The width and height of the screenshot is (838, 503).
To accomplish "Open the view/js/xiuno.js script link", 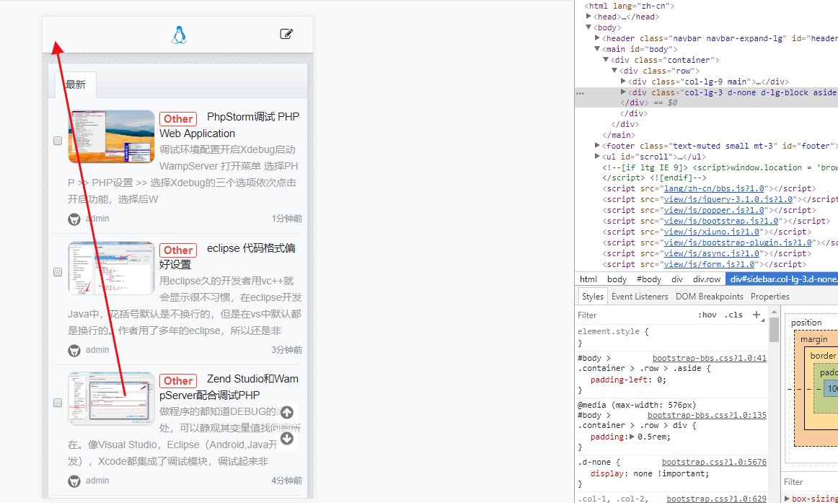I will pos(711,232).
